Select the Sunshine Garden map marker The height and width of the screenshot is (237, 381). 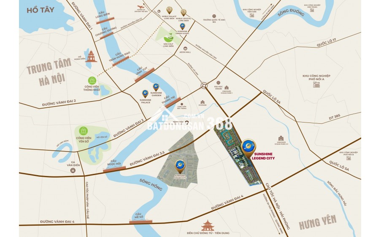(x=156, y=87)
